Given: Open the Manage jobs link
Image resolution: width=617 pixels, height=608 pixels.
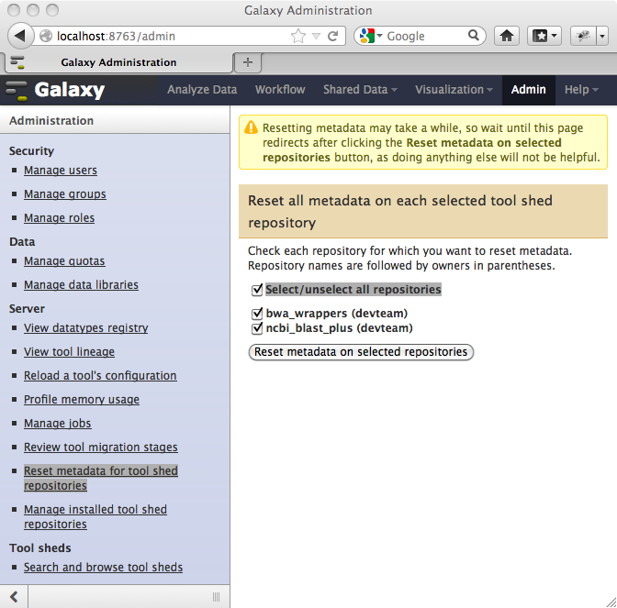Looking at the screenshot, I should click(58, 424).
